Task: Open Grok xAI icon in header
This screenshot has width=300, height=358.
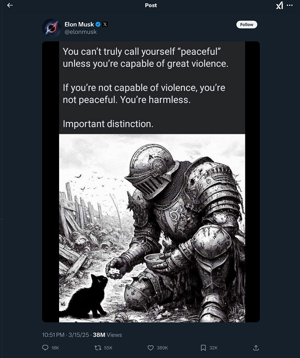Action: tap(280, 5)
